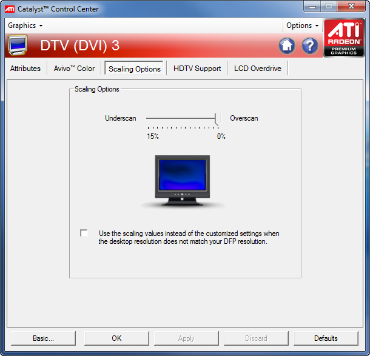Click the 0% slider value label
The image size is (370, 356).
click(221, 136)
